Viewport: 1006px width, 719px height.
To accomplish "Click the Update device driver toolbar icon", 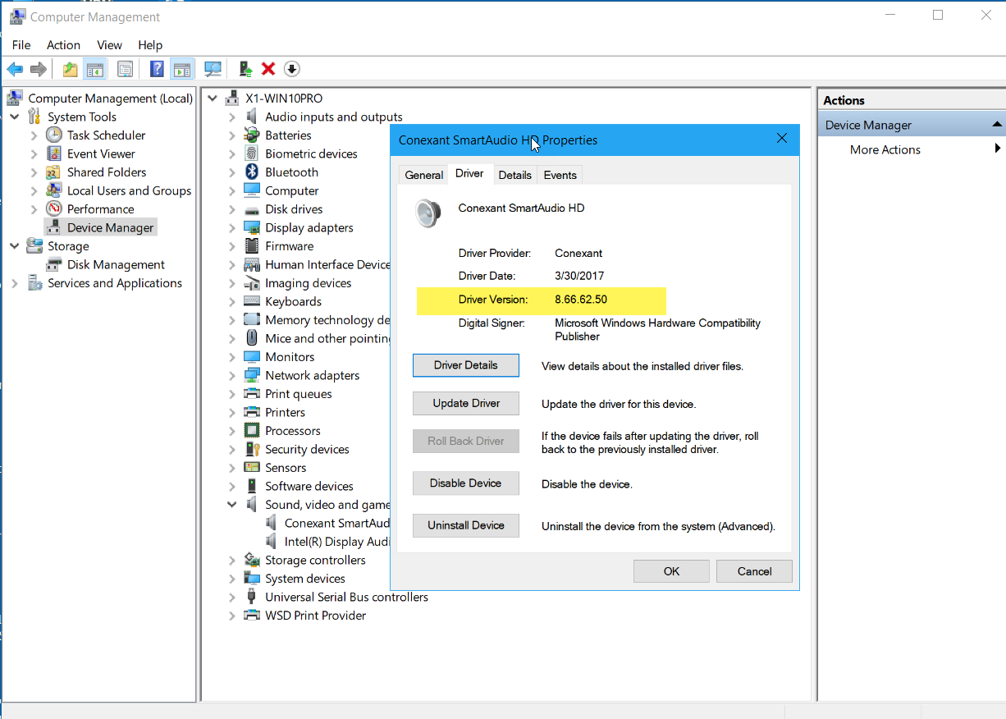I will 245,70.
